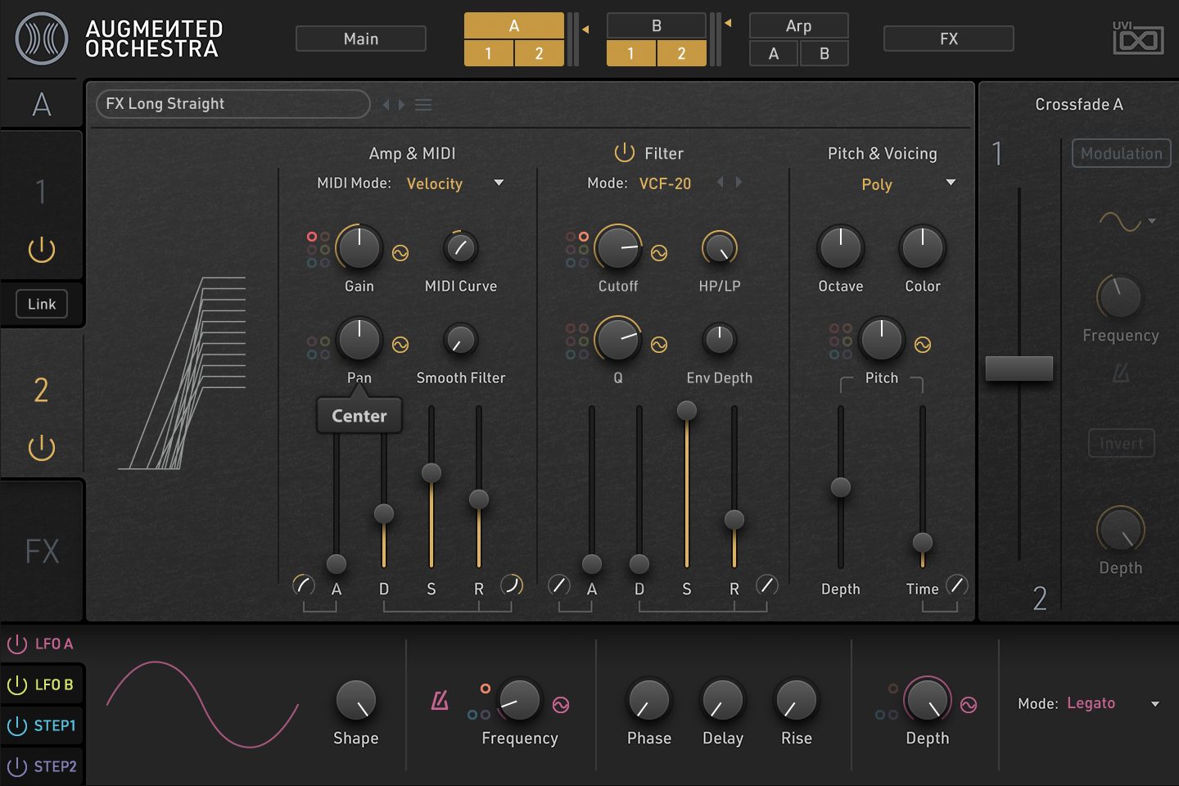Click the Modulation button
Image resolution: width=1179 pixels, height=786 pixels.
1122,153
